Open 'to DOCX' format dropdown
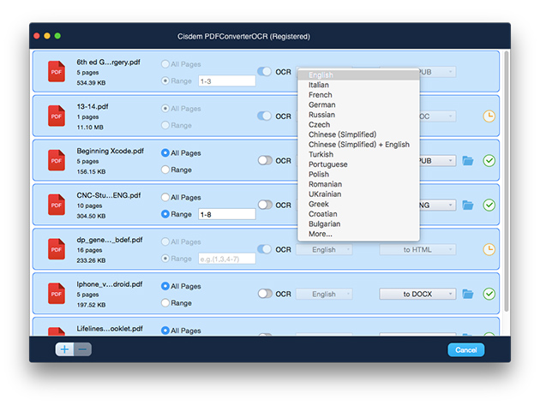 (x=417, y=294)
